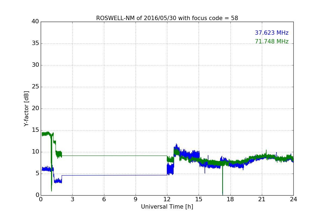The height and width of the screenshot is (217, 326).
Task: Click the x-axis tick label '3'
Action: tap(72, 199)
